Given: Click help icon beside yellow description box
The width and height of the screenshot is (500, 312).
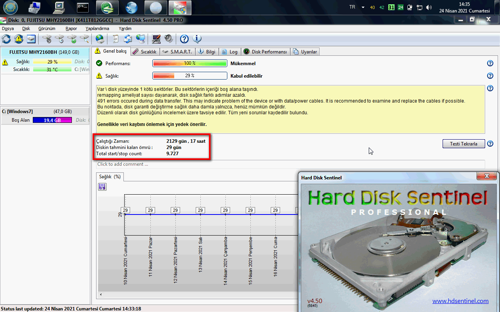Looking at the screenshot, I should pyautogui.click(x=490, y=89).
